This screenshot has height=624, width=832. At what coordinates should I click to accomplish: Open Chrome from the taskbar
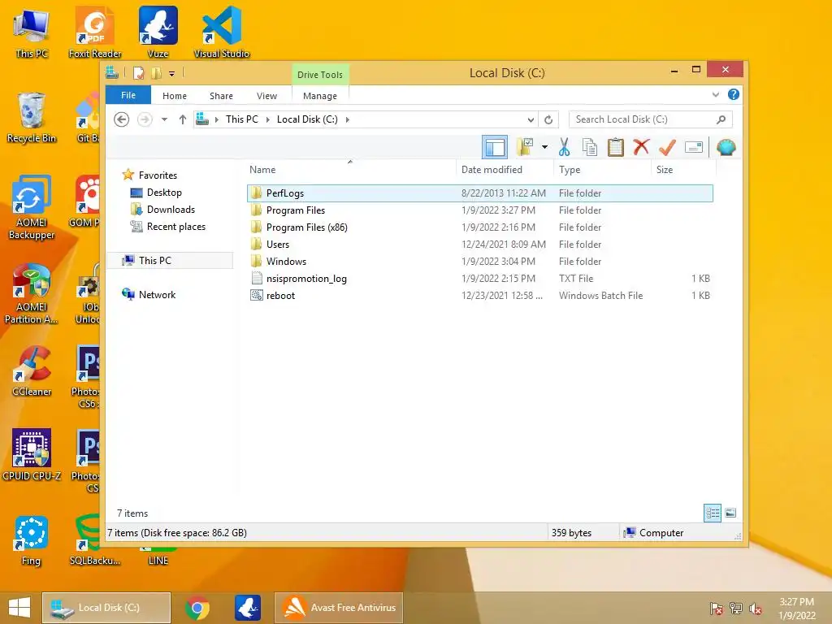(x=197, y=608)
